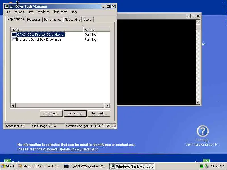Image resolution: width=227 pixels, height=170 pixels.
Task: Click the cmd.exe icon in task list
Action: tap(14, 35)
